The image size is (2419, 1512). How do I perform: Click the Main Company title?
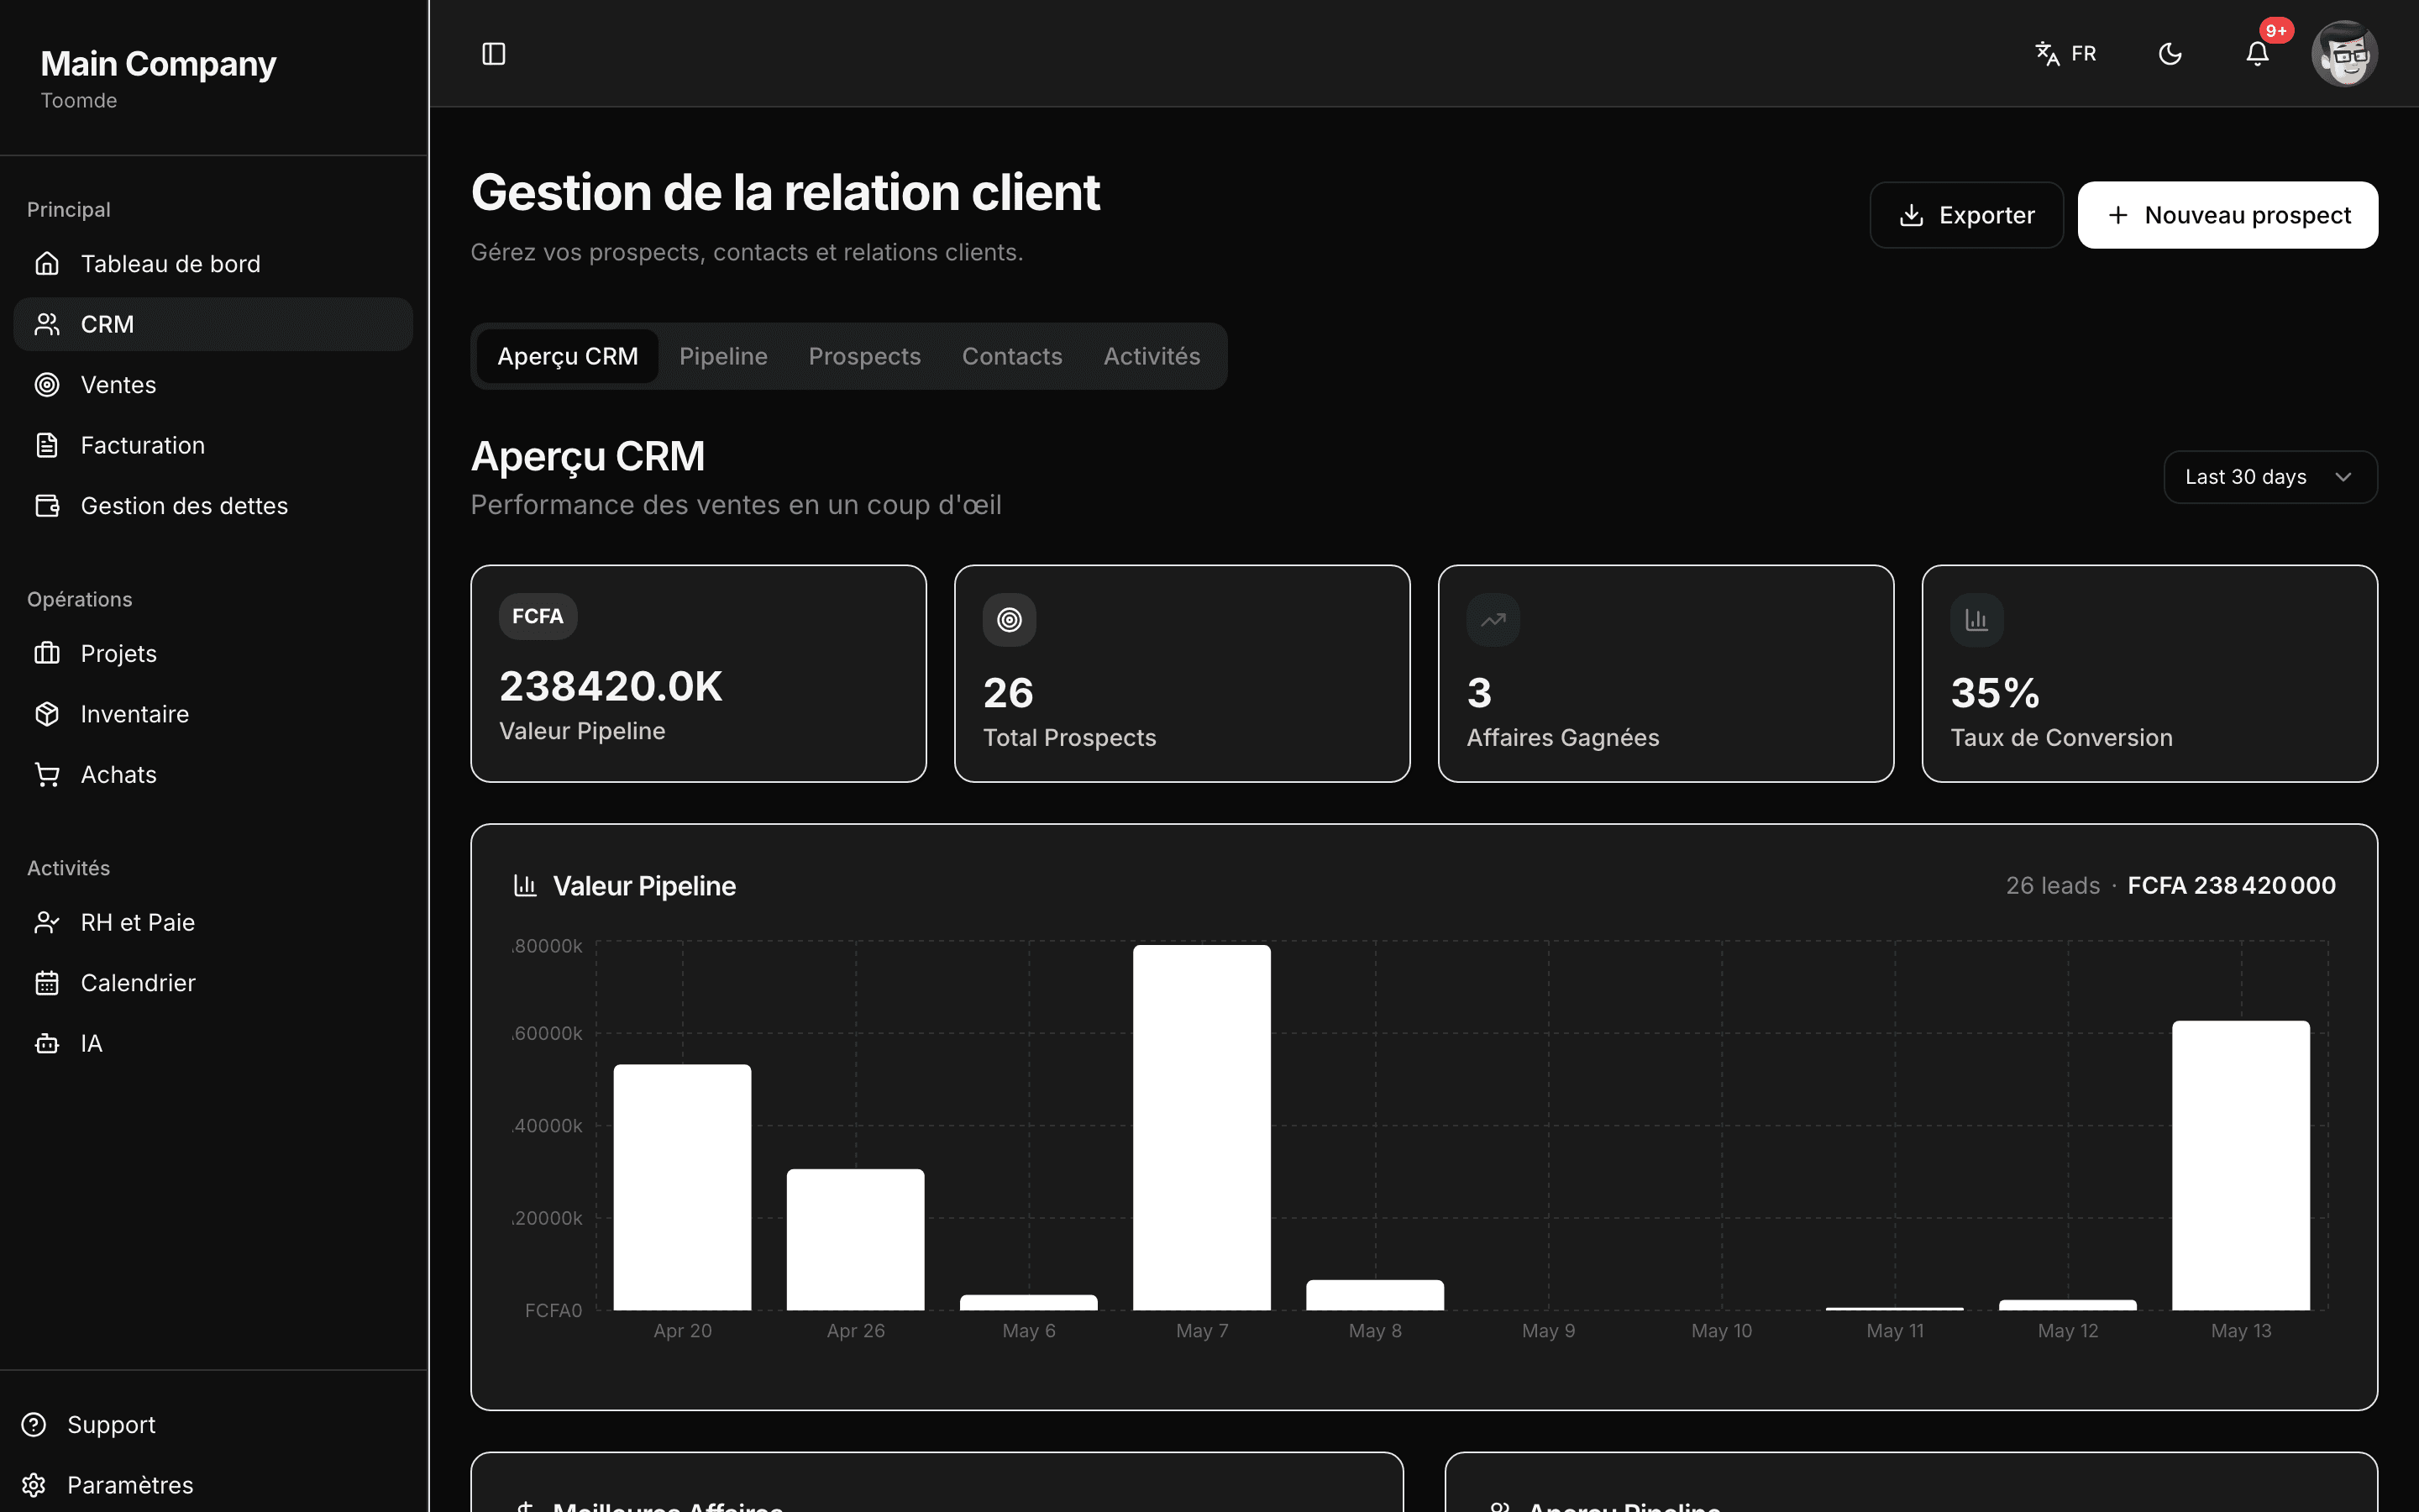(158, 64)
